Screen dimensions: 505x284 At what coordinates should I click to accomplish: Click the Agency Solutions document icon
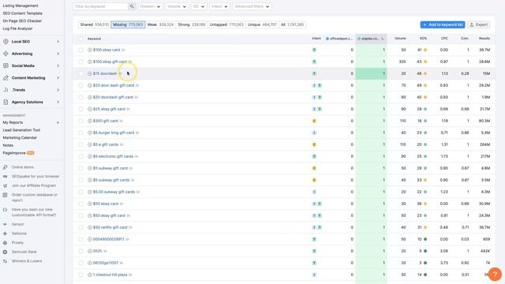pyautogui.click(x=6, y=102)
